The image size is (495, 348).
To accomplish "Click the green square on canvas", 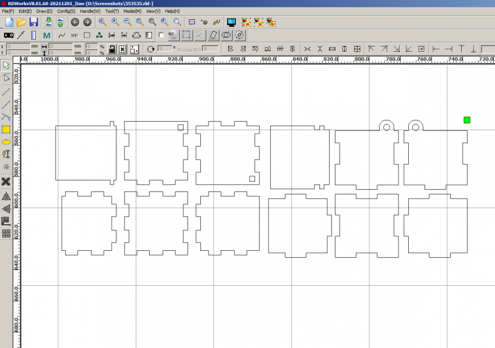I will [466, 120].
